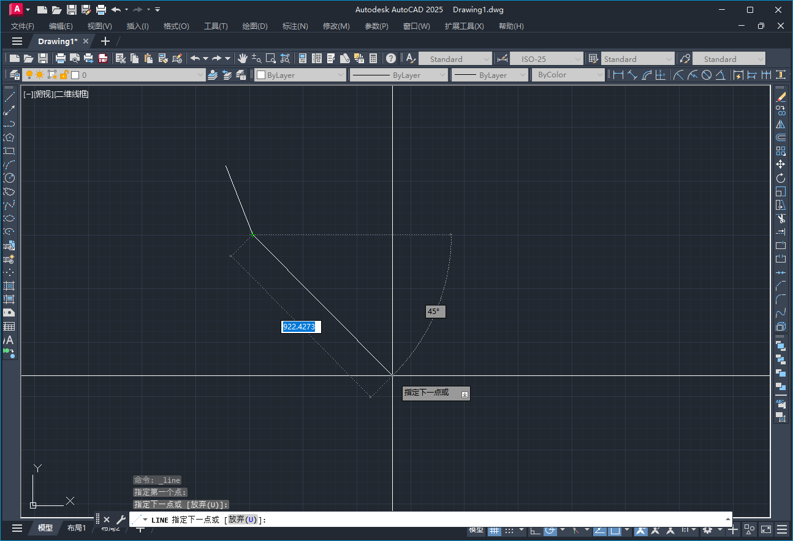Open the 标注(N) menu
The image size is (793, 541).
tap(295, 26)
